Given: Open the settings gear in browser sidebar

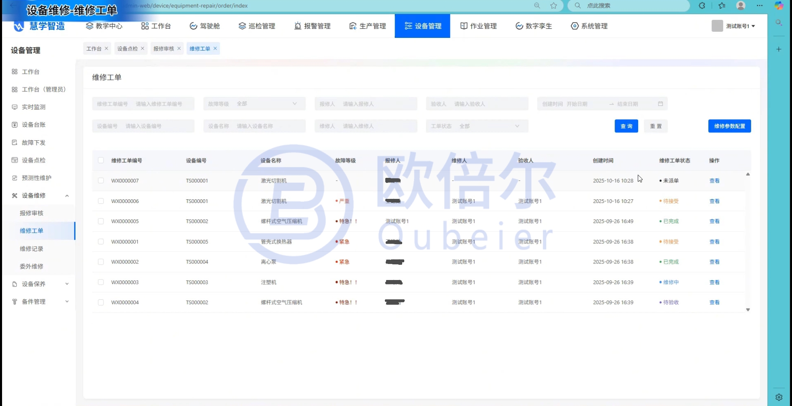Looking at the screenshot, I should point(779,397).
